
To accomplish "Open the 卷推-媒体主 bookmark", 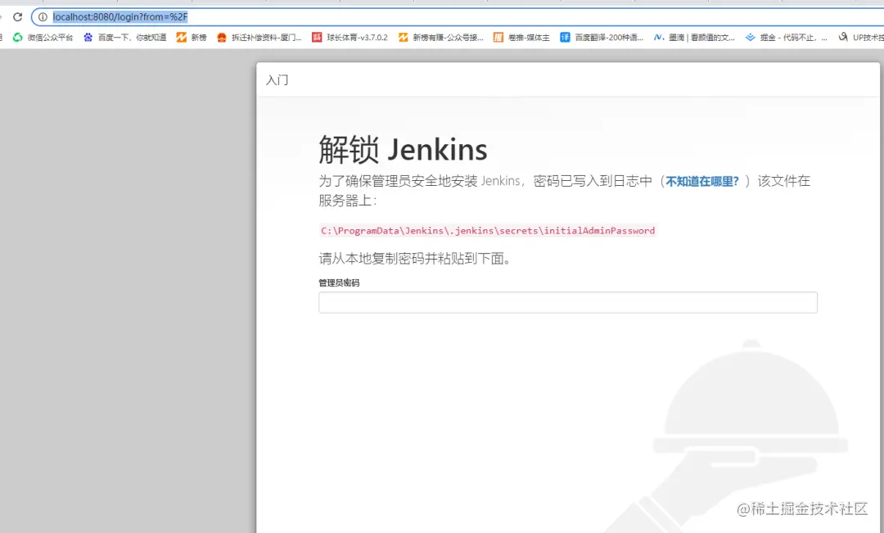I will pos(521,37).
